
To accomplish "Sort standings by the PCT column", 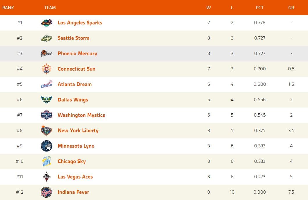I will tap(259, 8).
